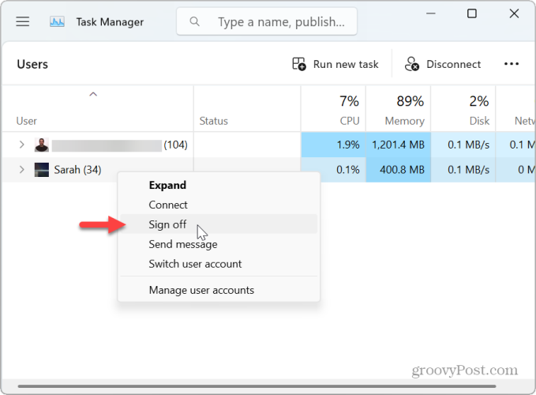
Task: Click the Run new task button
Action: [x=335, y=64]
